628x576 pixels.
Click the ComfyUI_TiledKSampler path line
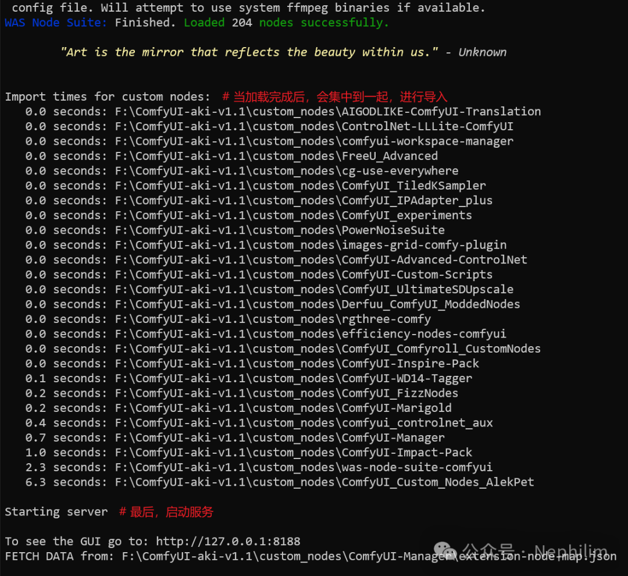point(255,186)
